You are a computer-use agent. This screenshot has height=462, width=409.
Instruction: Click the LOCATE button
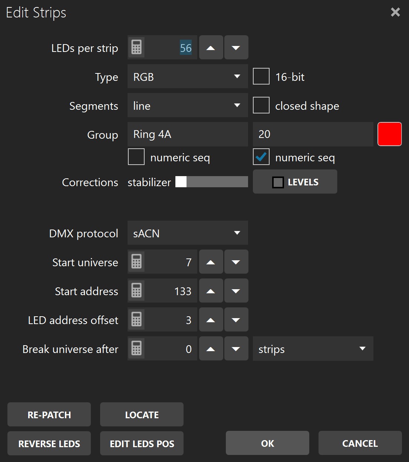coord(142,415)
